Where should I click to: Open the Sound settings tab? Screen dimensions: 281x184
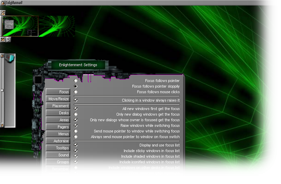click(58, 155)
